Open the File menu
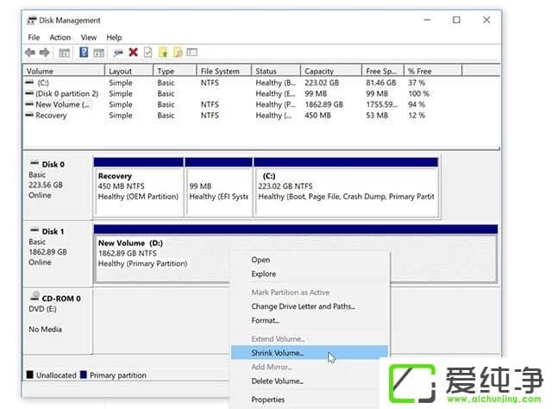The width and height of the screenshot is (552, 409). tap(34, 37)
